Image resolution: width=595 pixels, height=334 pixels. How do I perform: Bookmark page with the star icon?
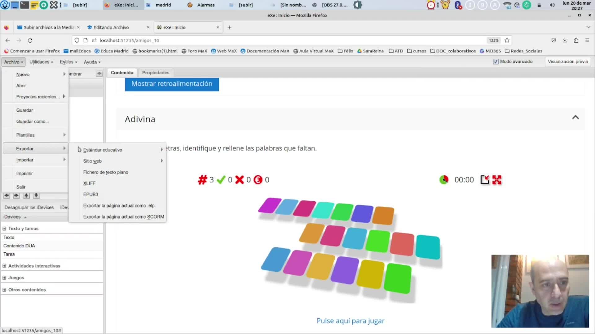[507, 40]
